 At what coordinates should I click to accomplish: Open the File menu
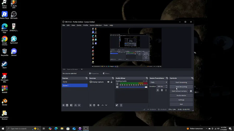pyautogui.click(x=64, y=25)
